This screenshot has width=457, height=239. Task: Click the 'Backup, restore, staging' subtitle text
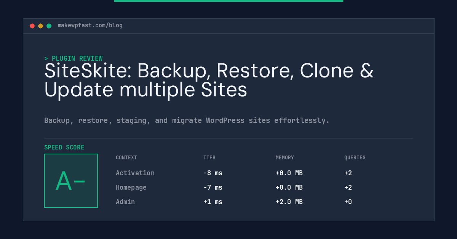point(187,120)
